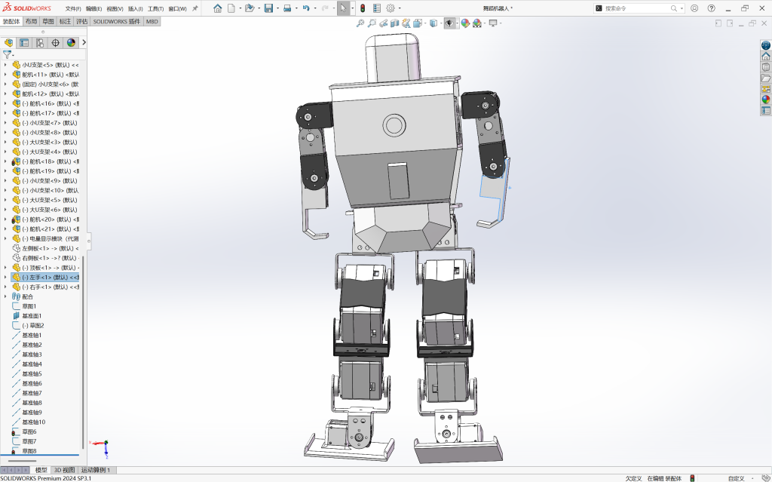Click the Zoom to Fit magnifier icon
Viewport: 772px width, 482px height.
pyautogui.click(x=360, y=23)
